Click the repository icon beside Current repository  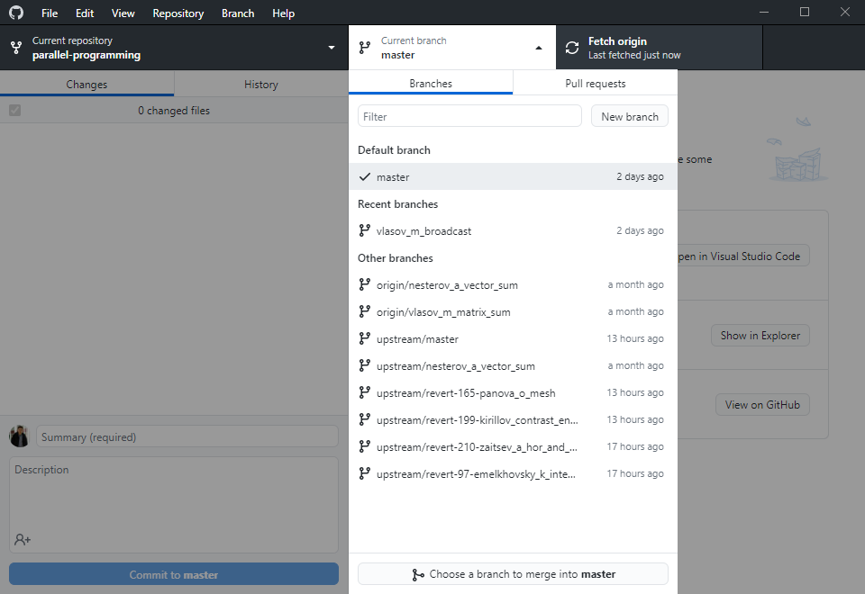click(x=16, y=48)
